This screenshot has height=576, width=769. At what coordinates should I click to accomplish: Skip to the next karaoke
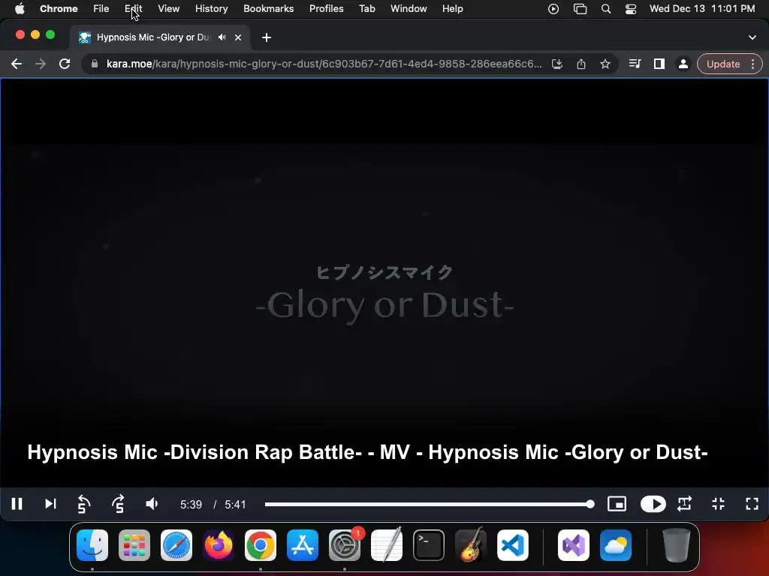(x=50, y=504)
